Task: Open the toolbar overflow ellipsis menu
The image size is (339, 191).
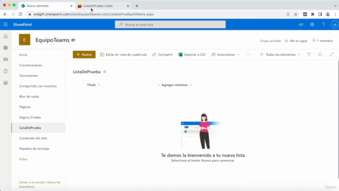Action: pyautogui.click(x=248, y=55)
